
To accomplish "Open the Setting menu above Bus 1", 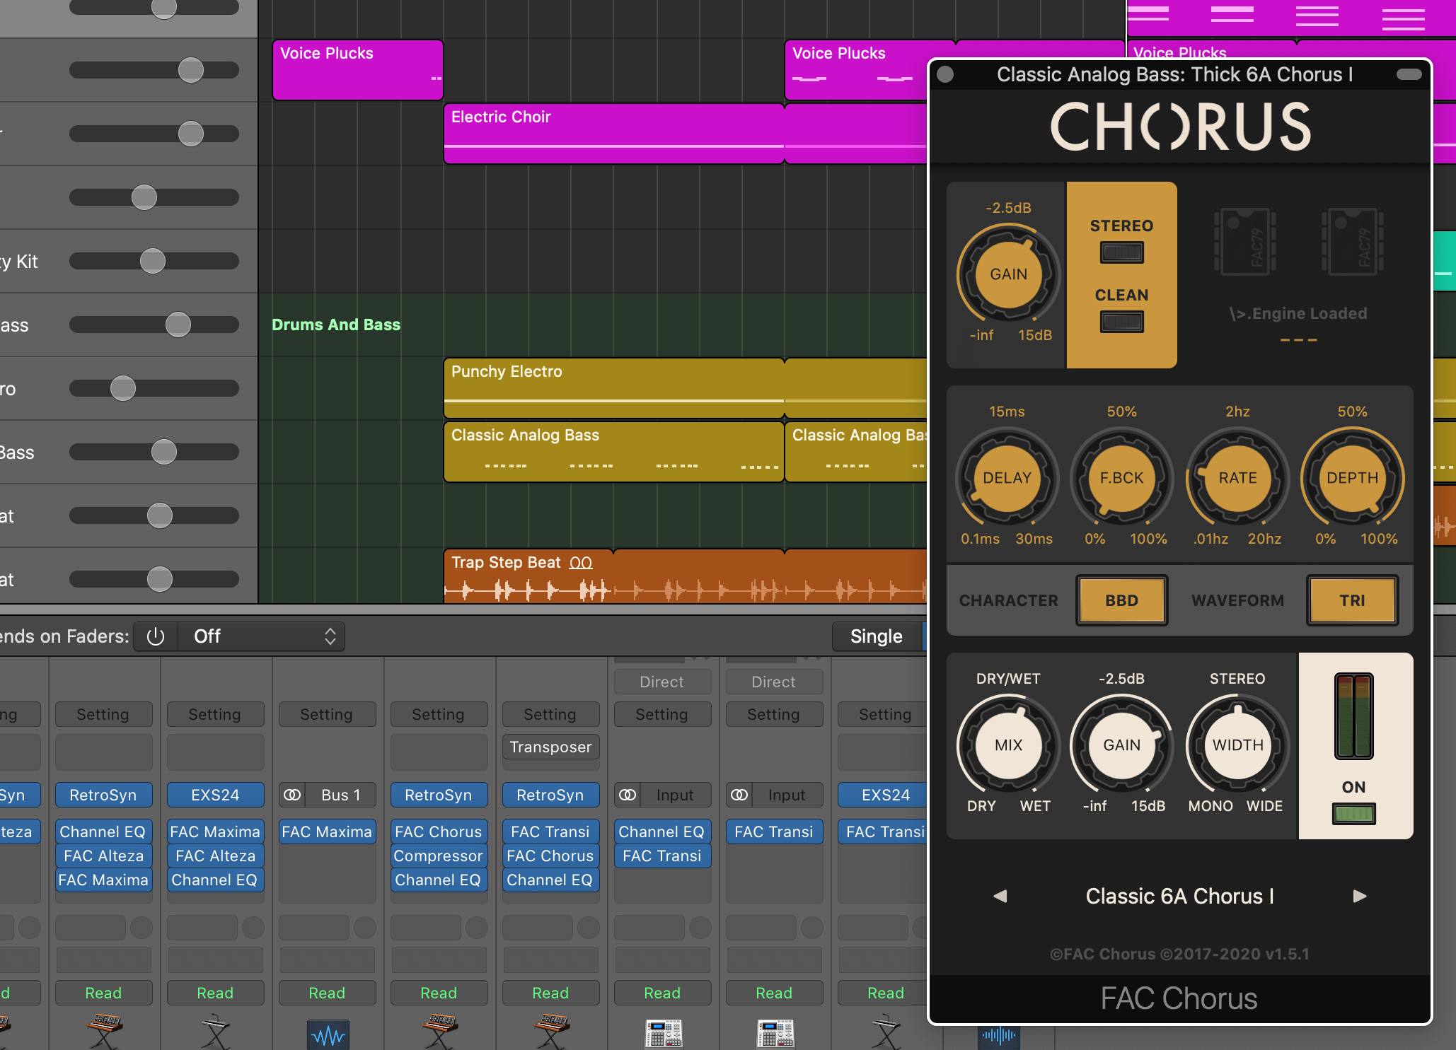I will [326, 714].
